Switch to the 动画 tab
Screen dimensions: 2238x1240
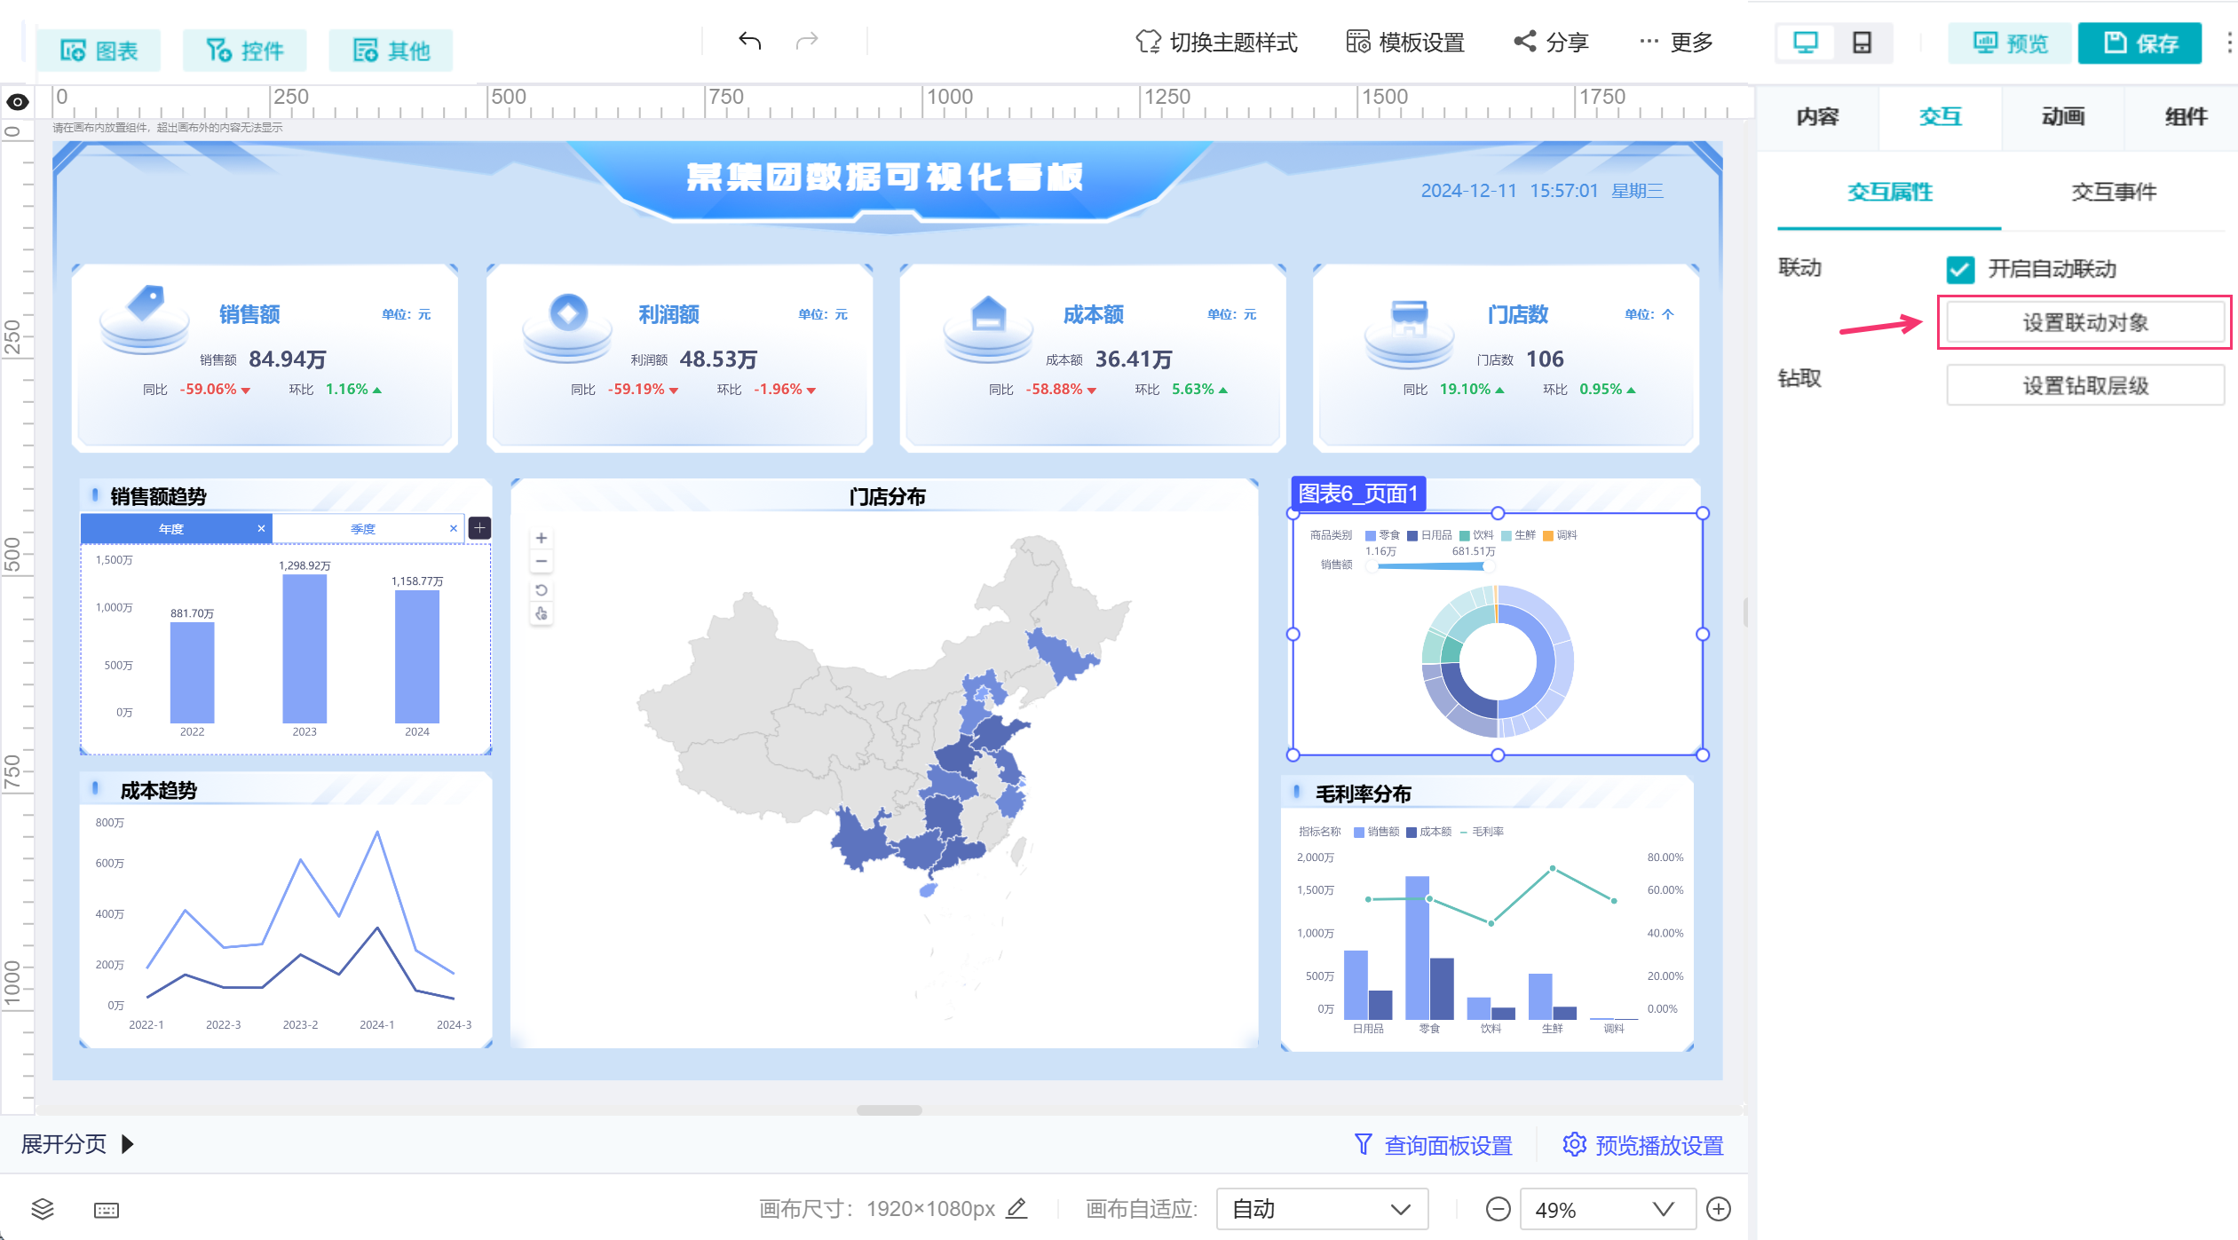click(2062, 116)
